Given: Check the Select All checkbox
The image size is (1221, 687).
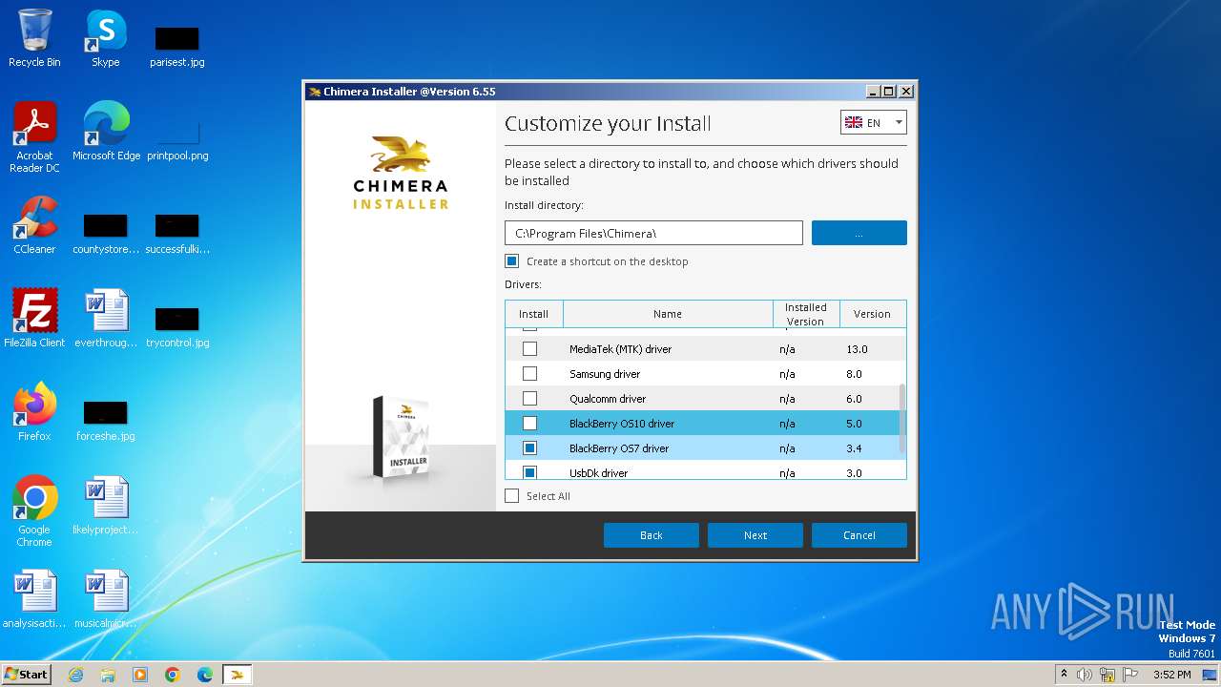Looking at the screenshot, I should point(512,496).
